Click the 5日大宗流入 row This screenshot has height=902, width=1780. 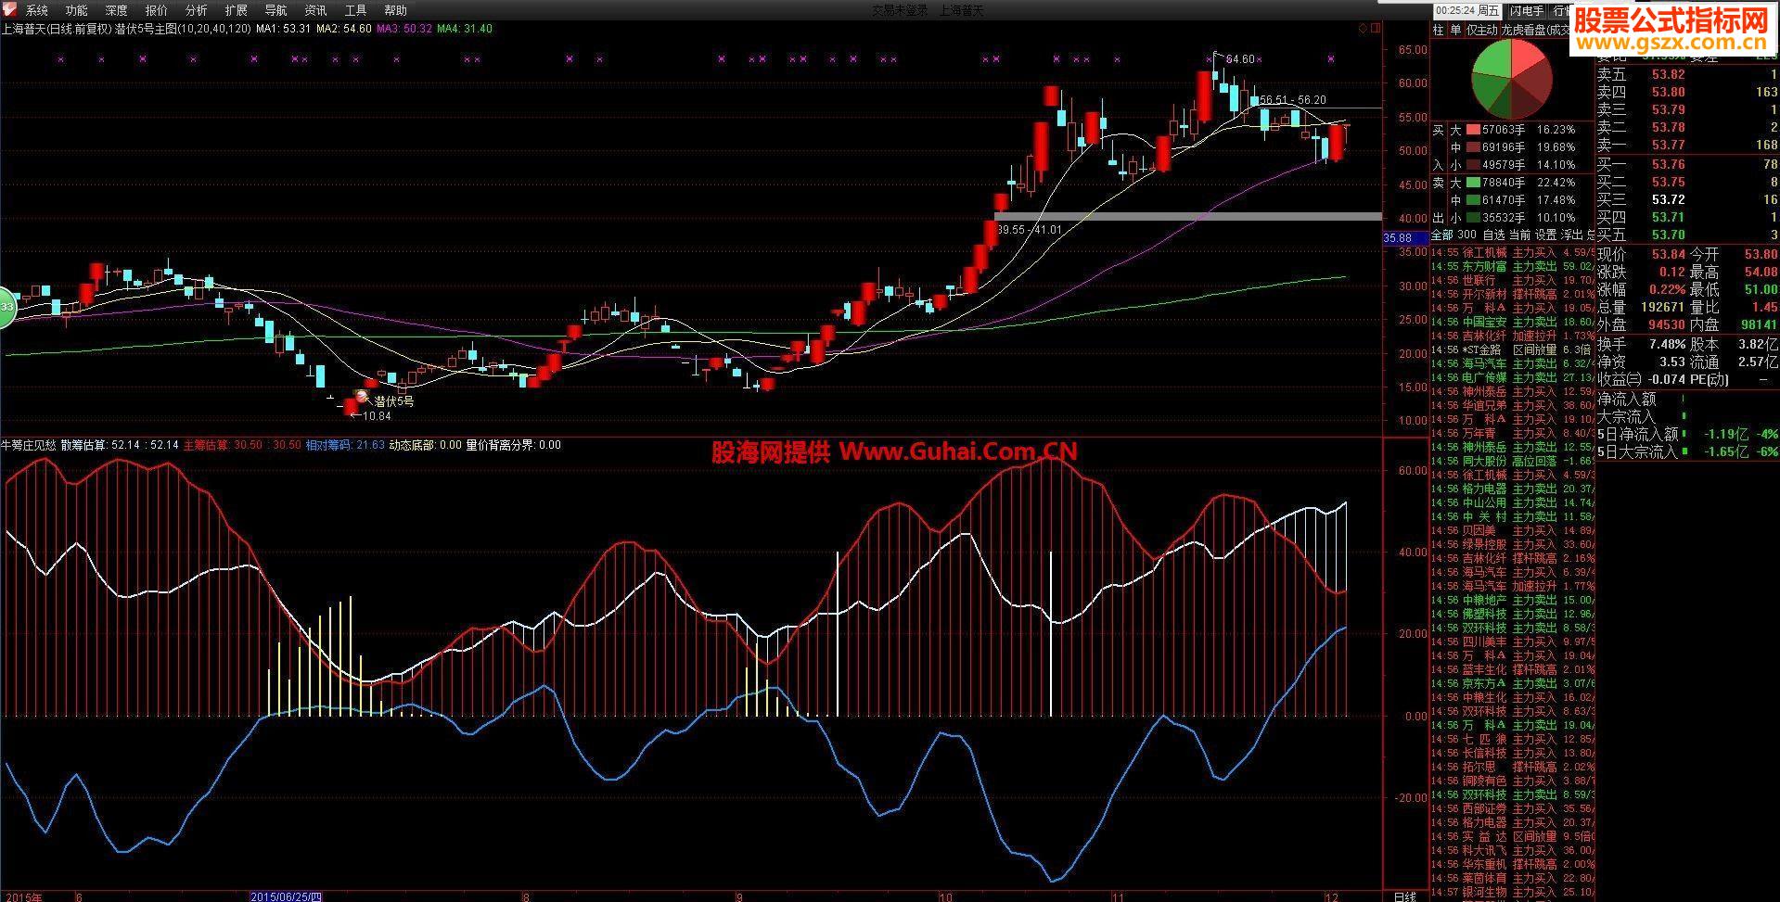click(1687, 451)
